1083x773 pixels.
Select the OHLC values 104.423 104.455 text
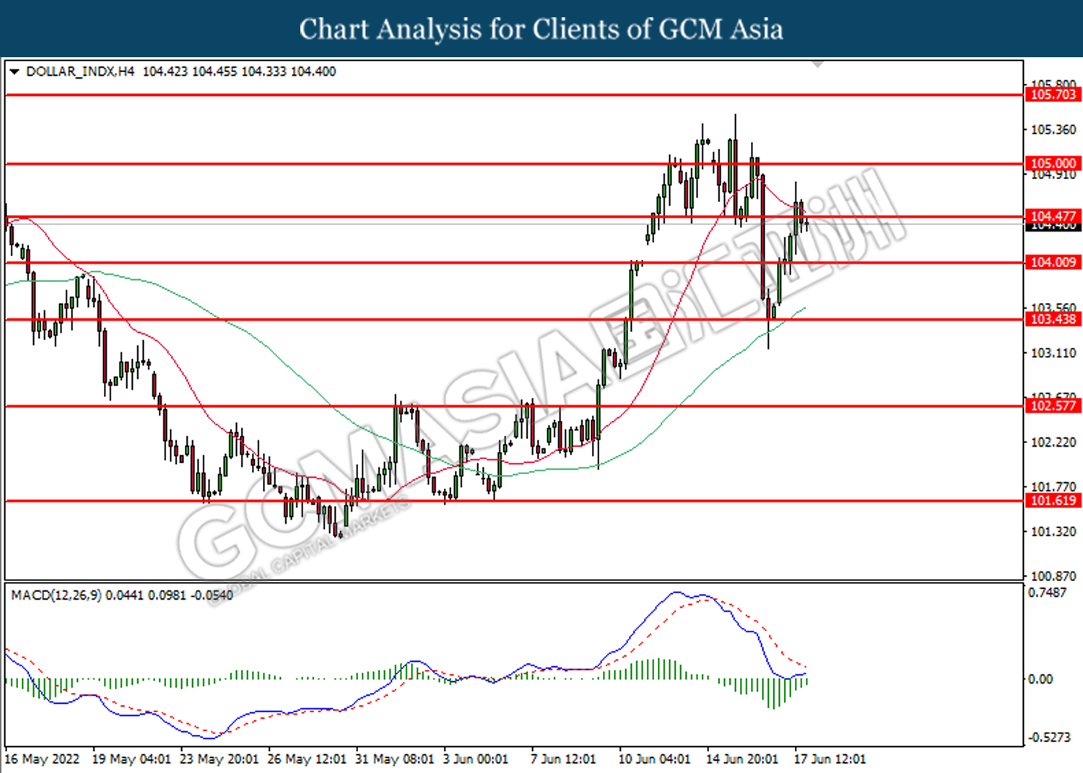tap(190, 71)
